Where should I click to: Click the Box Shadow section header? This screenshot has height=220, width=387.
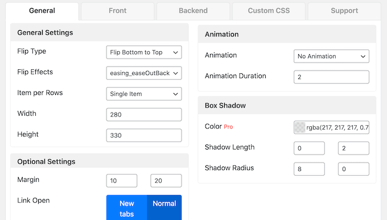(287, 106)
